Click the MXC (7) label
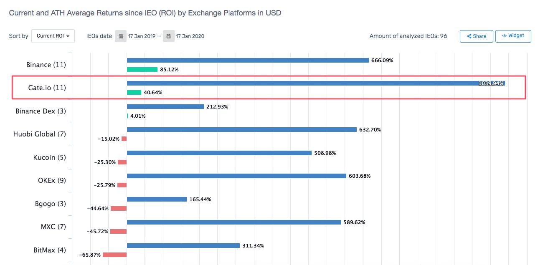 pos(53,227)
